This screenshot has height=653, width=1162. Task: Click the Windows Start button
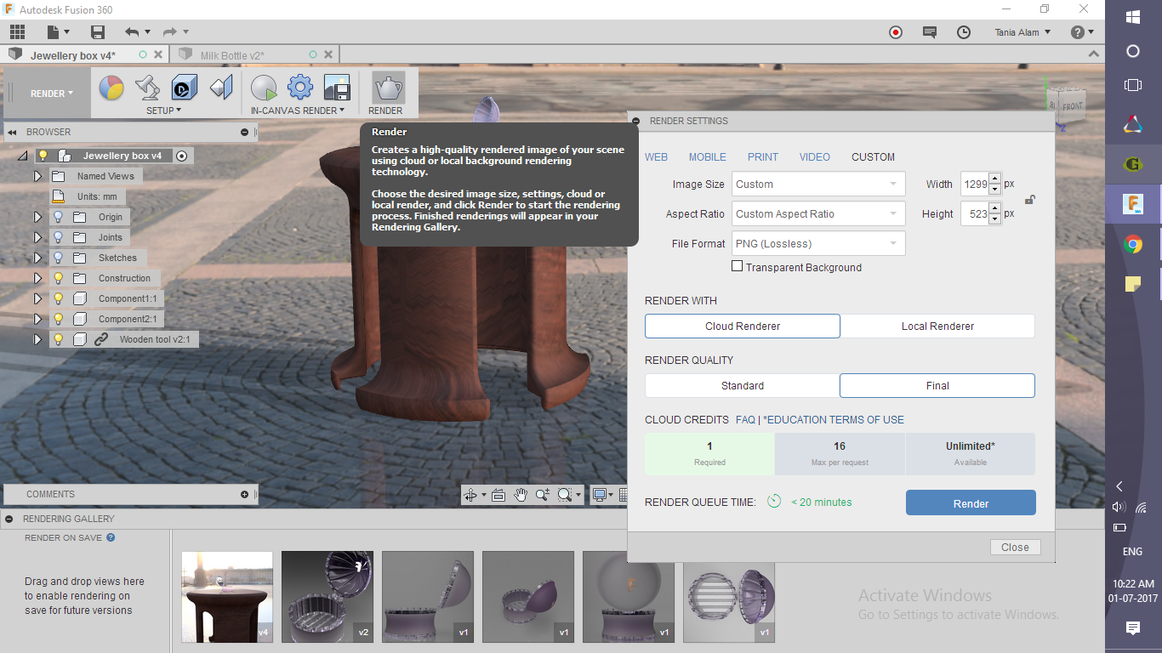[x=1132, y=17]
